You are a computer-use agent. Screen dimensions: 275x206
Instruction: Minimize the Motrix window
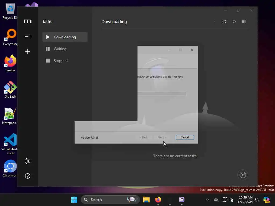pos(225,10)
